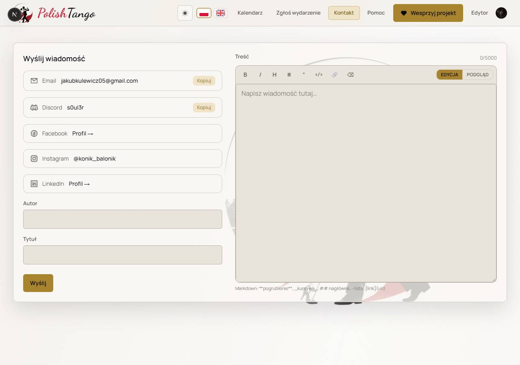Switch language to English UK flag
520x365 pixels.
point(220,13)
